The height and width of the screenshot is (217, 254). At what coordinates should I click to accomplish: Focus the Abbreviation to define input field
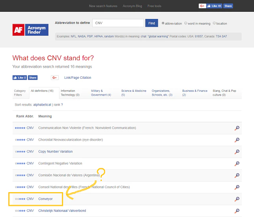118,23
